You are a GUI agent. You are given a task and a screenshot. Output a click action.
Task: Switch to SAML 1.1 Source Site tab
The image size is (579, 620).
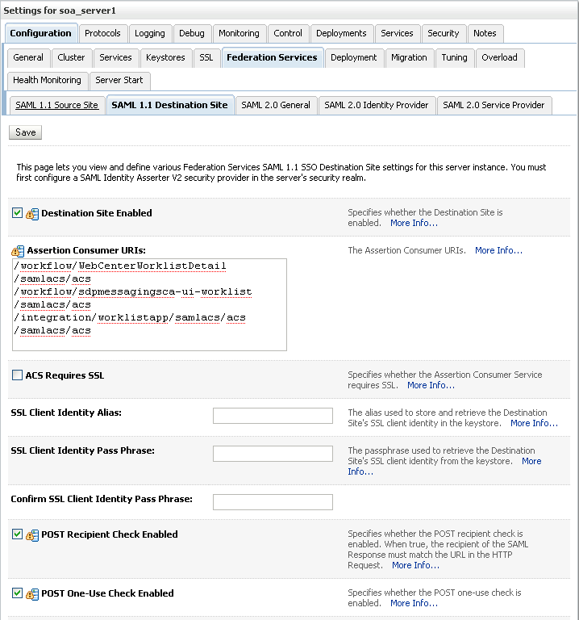click(56, 105)
